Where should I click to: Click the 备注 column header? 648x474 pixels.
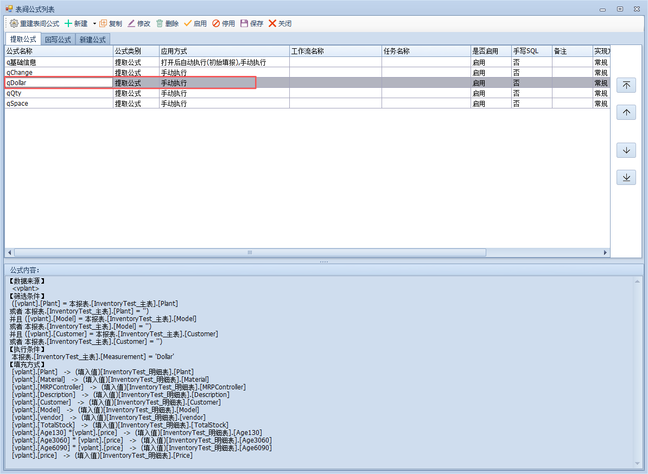coord(572,51)
